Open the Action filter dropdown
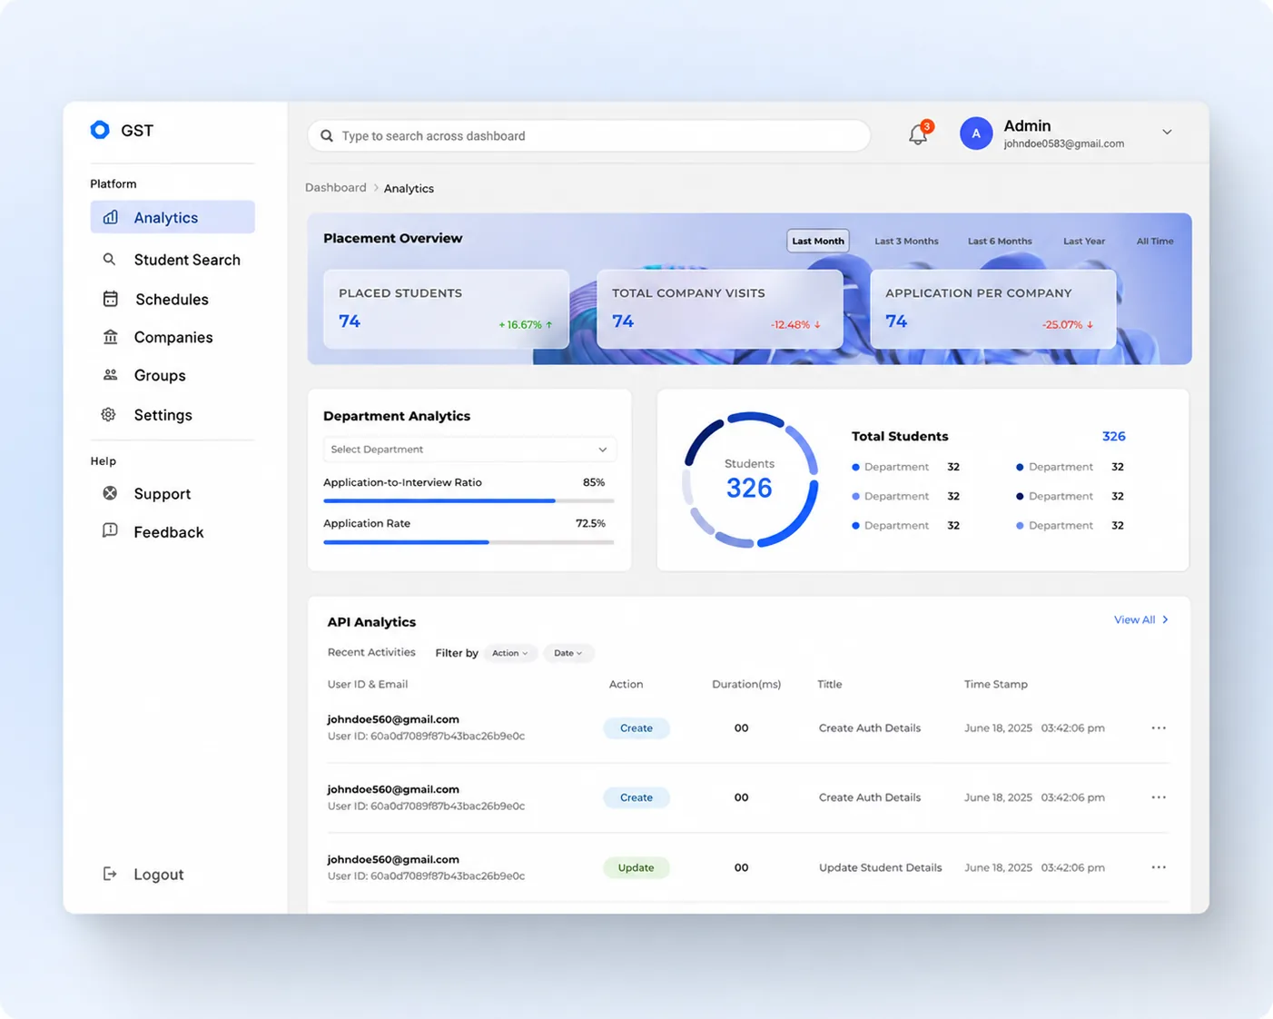 509,653
